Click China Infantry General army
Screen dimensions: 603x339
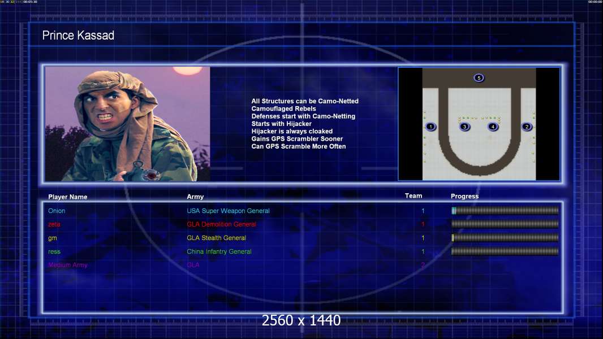point(219,252)
